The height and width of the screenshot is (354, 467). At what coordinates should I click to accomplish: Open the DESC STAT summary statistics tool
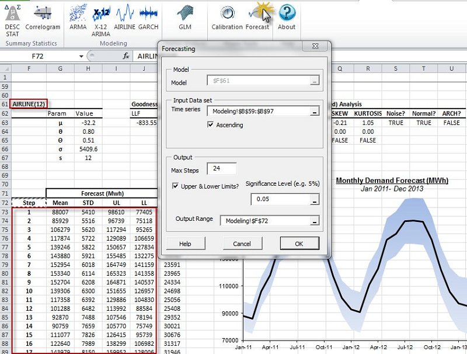tap(12, 18)
